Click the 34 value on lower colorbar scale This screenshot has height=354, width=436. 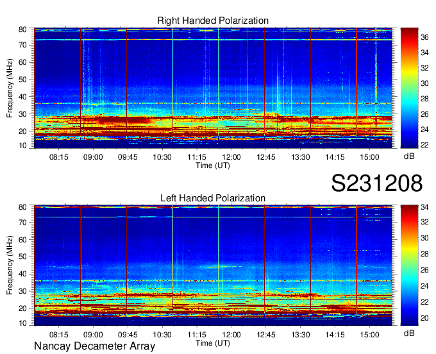[x=424, y=207]
